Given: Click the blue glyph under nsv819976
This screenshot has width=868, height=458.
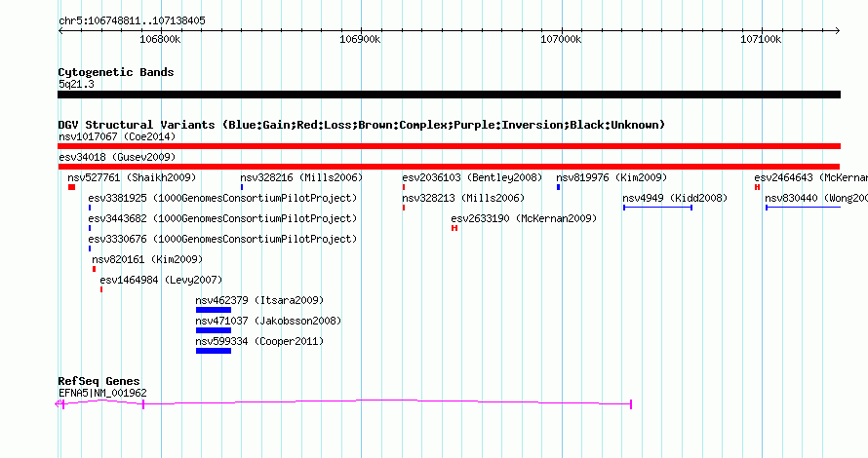Looking at the screenshot, I should pyautogui.click(x=559, y=187).
